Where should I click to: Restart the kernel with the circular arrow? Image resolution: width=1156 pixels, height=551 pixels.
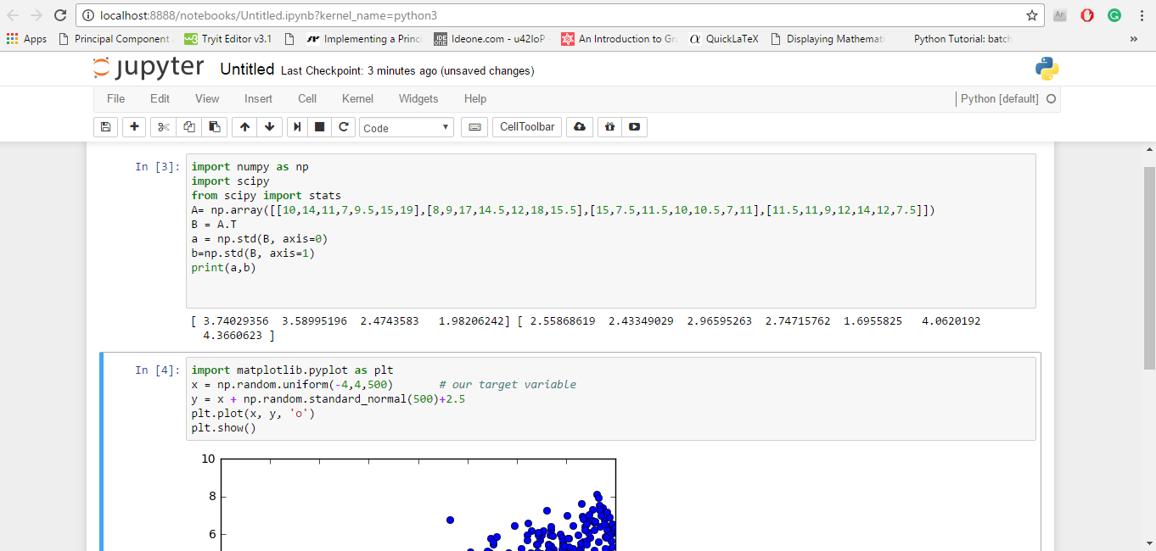(343, 127)
